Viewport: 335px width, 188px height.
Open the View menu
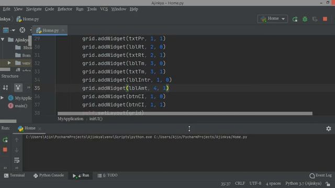point(18,9)
